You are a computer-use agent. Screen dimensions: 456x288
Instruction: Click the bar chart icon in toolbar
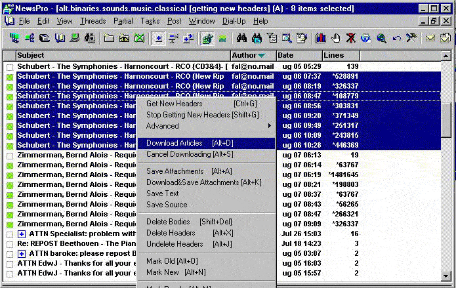tap(321, 38)
